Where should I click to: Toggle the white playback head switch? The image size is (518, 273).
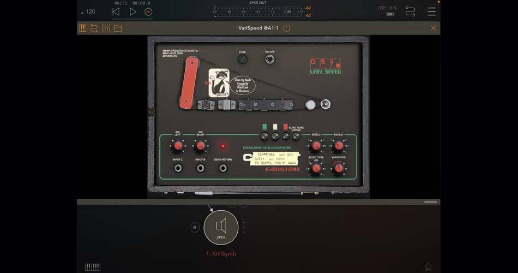(x=275, y=135)
